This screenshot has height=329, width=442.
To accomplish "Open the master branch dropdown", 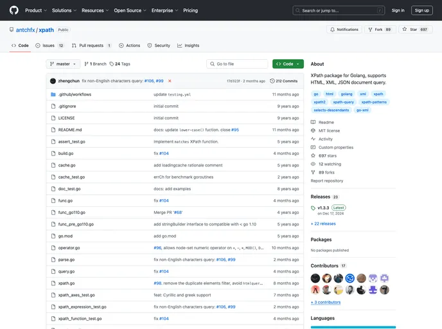I will click(x=63, y=64).
